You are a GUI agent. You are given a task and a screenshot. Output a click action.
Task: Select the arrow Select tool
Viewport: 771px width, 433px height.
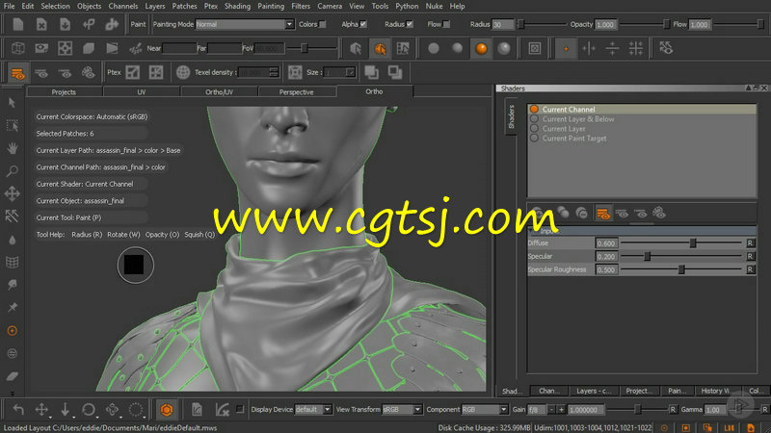pyautogui.click(x=13, y=103)
